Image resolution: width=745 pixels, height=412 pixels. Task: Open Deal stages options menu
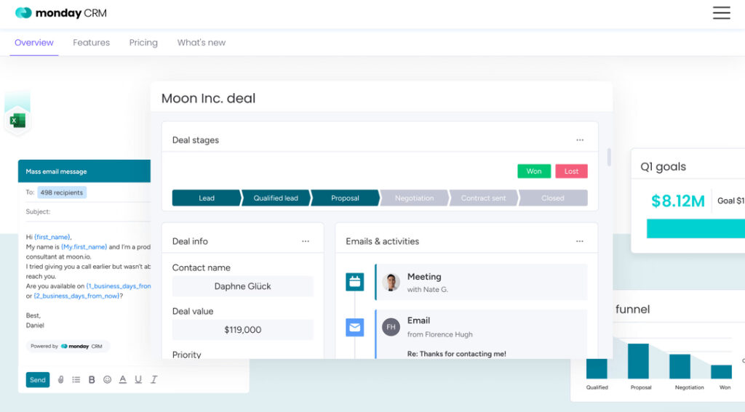click(x=580, y=140)
